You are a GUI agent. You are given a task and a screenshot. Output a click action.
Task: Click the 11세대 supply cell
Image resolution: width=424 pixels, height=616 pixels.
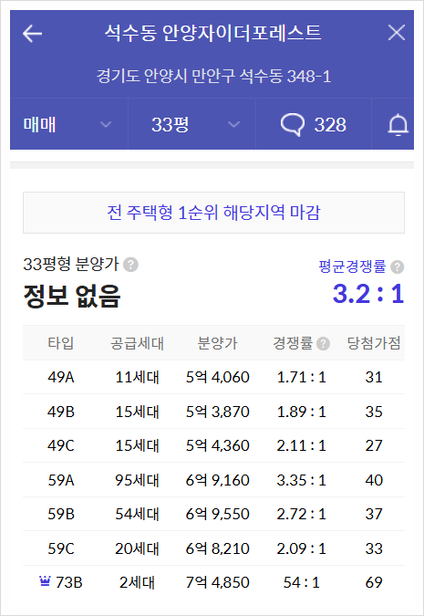137,377
